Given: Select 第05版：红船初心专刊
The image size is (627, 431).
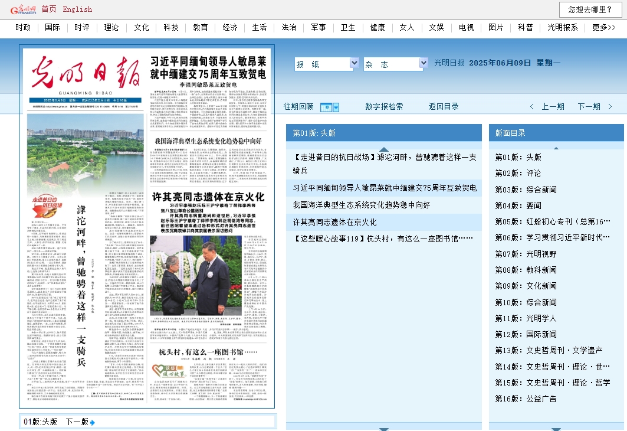Looking at the screenshot, I should point(553,222).
